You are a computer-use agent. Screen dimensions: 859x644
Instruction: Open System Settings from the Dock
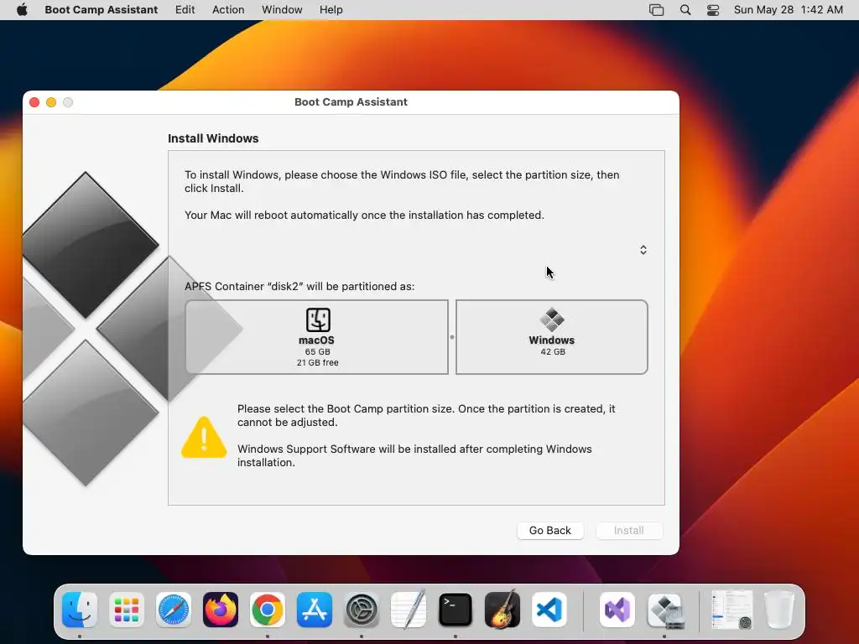click(x=362, y=610)
